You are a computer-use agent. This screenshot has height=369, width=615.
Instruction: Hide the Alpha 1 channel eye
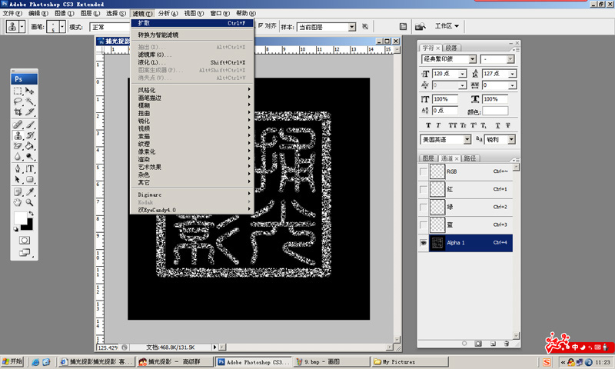(424, 243)
